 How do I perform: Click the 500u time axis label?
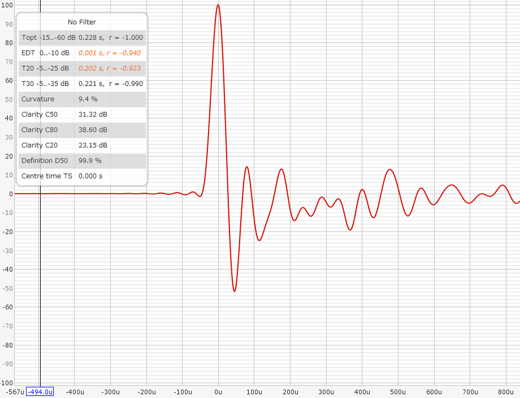[x=398, y=392]
